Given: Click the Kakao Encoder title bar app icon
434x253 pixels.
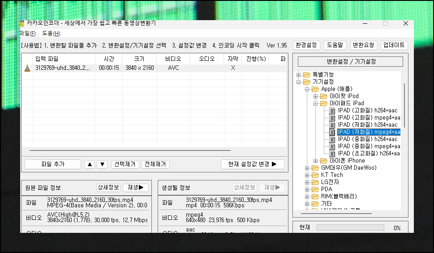Looking at the screenshot, I should click(22, 23).
